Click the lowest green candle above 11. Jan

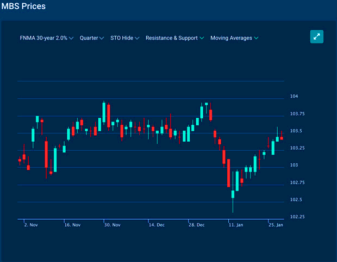click(233, 194)
